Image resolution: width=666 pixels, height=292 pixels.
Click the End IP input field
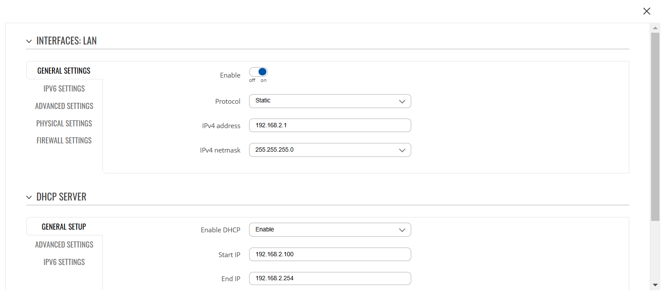coord(330,278)
